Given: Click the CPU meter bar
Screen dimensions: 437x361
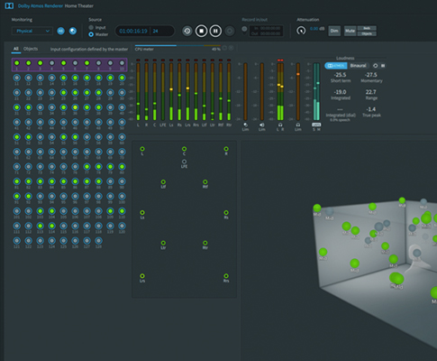Looking at the screenshot, I should coord(178,46).
